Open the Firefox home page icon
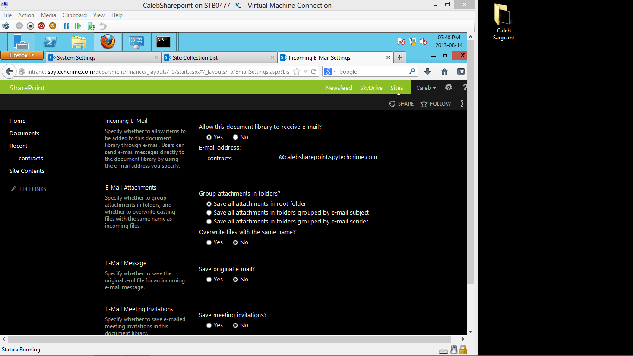The width and height of the screenshot is (633, 356). point(444,71)
